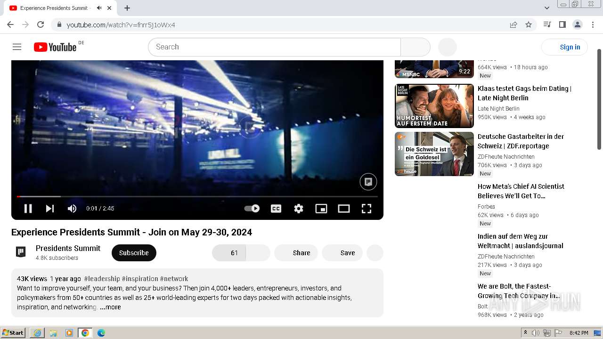
Task: Toggle Chrome side panel
Action: pyautogui.click(x=562, y=24)
